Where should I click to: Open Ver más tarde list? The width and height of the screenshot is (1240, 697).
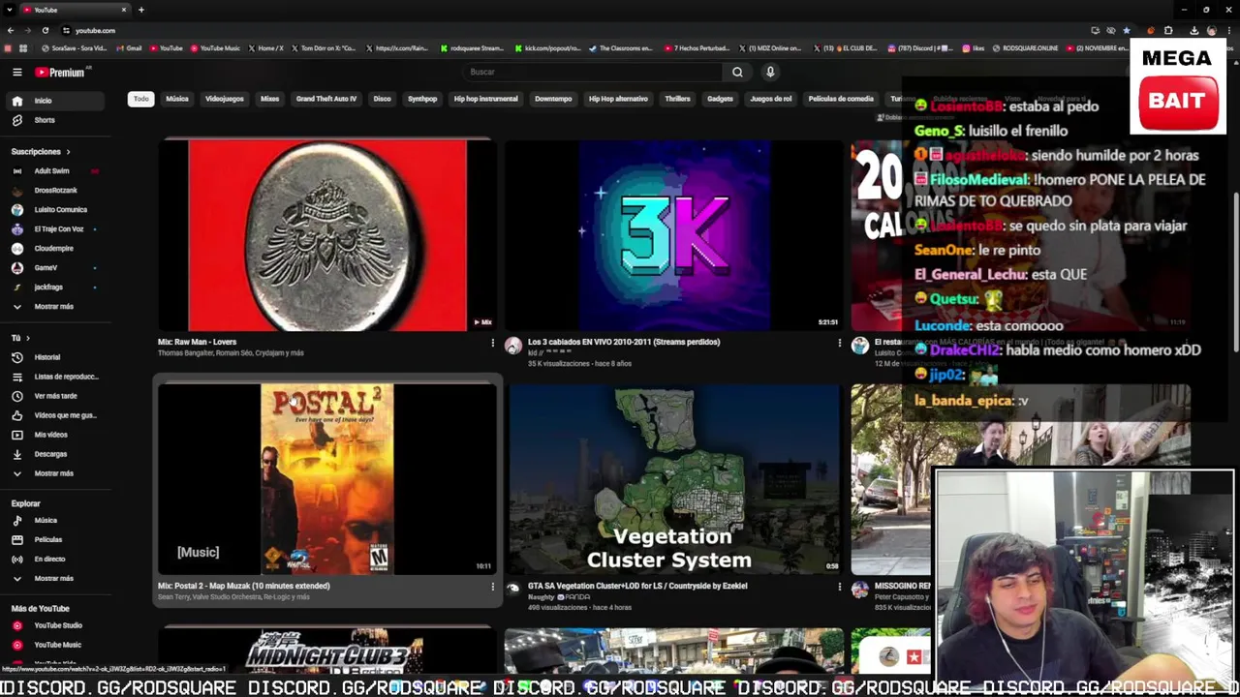coord(56,396)
